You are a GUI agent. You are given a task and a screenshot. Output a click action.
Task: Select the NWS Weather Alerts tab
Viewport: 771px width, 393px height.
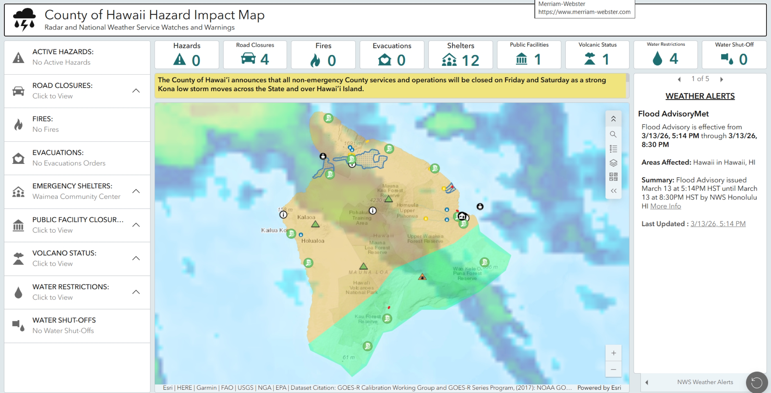pos(705,382)
